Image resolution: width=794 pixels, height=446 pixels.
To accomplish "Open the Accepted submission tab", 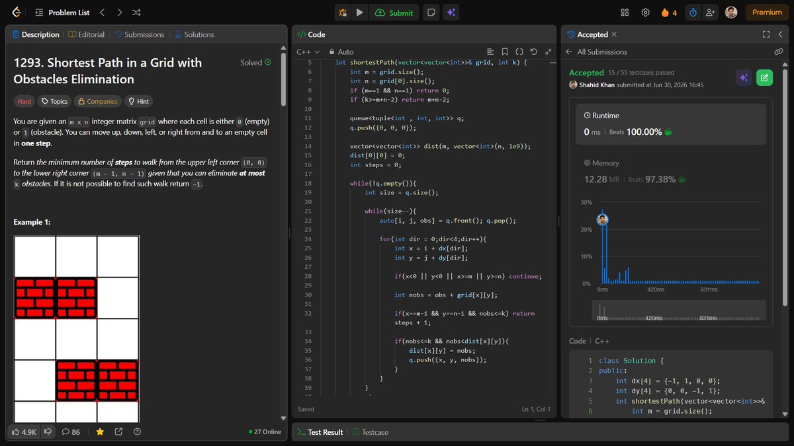I will [x=588, y=34].
